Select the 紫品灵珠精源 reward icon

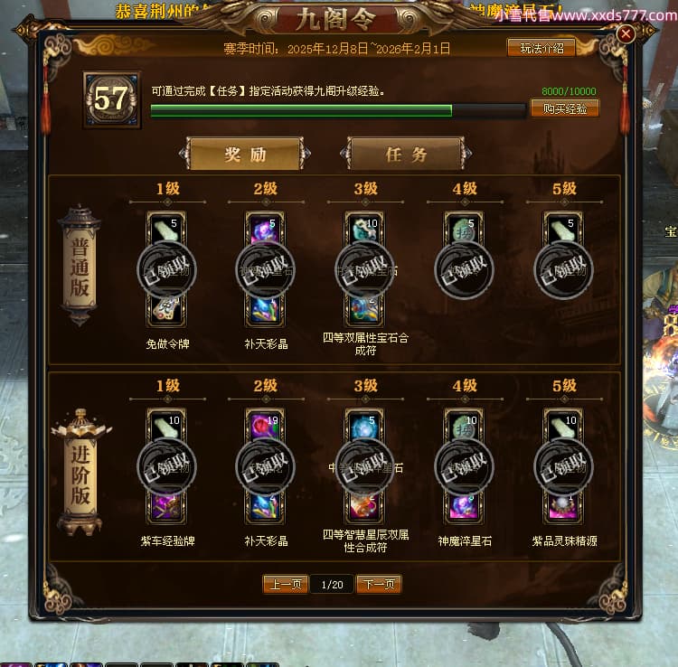coord(563,507)
